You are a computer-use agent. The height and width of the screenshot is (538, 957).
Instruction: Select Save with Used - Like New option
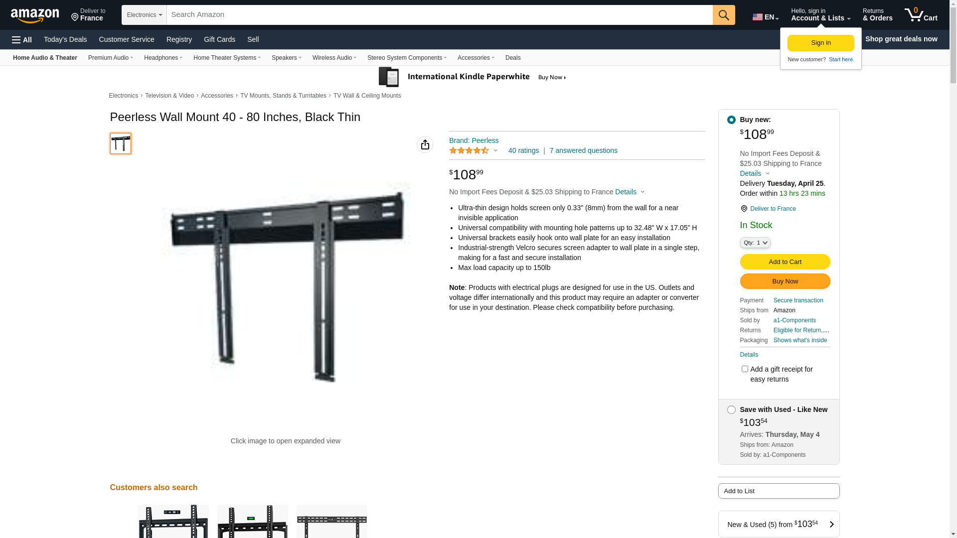(731, 410)
